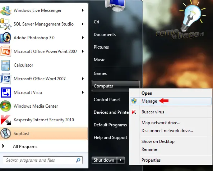This screenshot has height=171, width=213.
Task: Click the Calculator label
Action: pyautogui.click(x=23, y=65)
